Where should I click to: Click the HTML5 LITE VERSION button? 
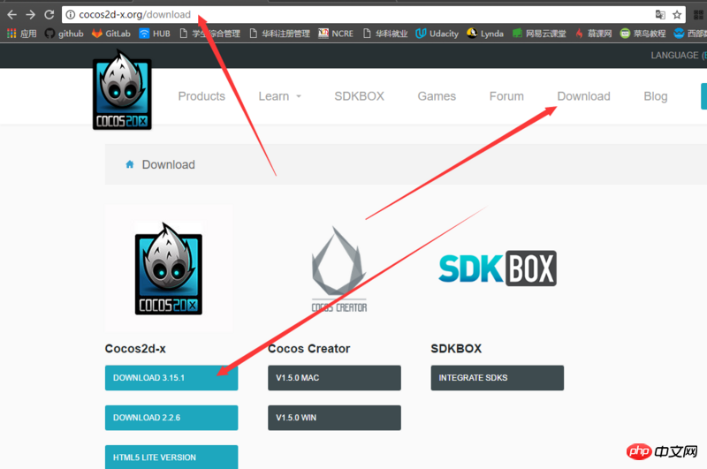click(171, 457)
